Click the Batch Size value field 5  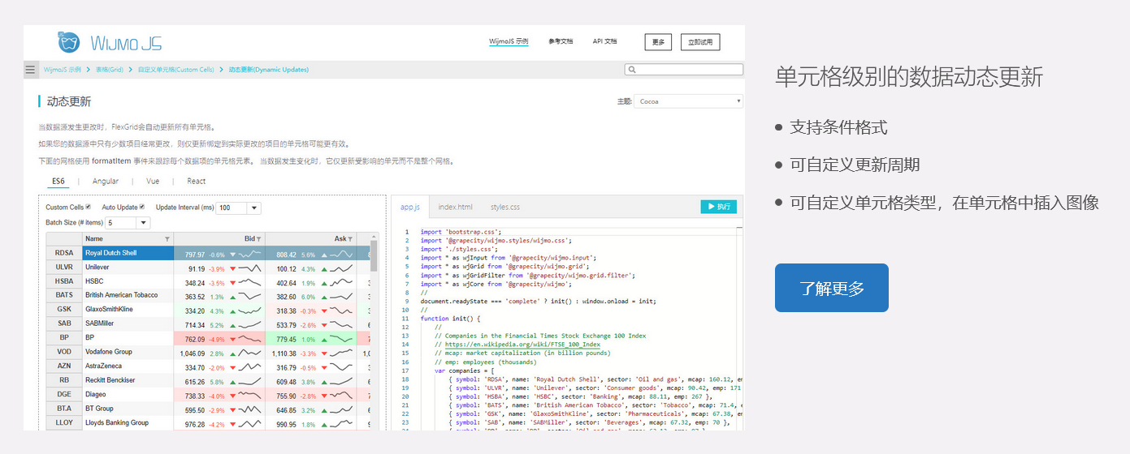click(121, 223)
